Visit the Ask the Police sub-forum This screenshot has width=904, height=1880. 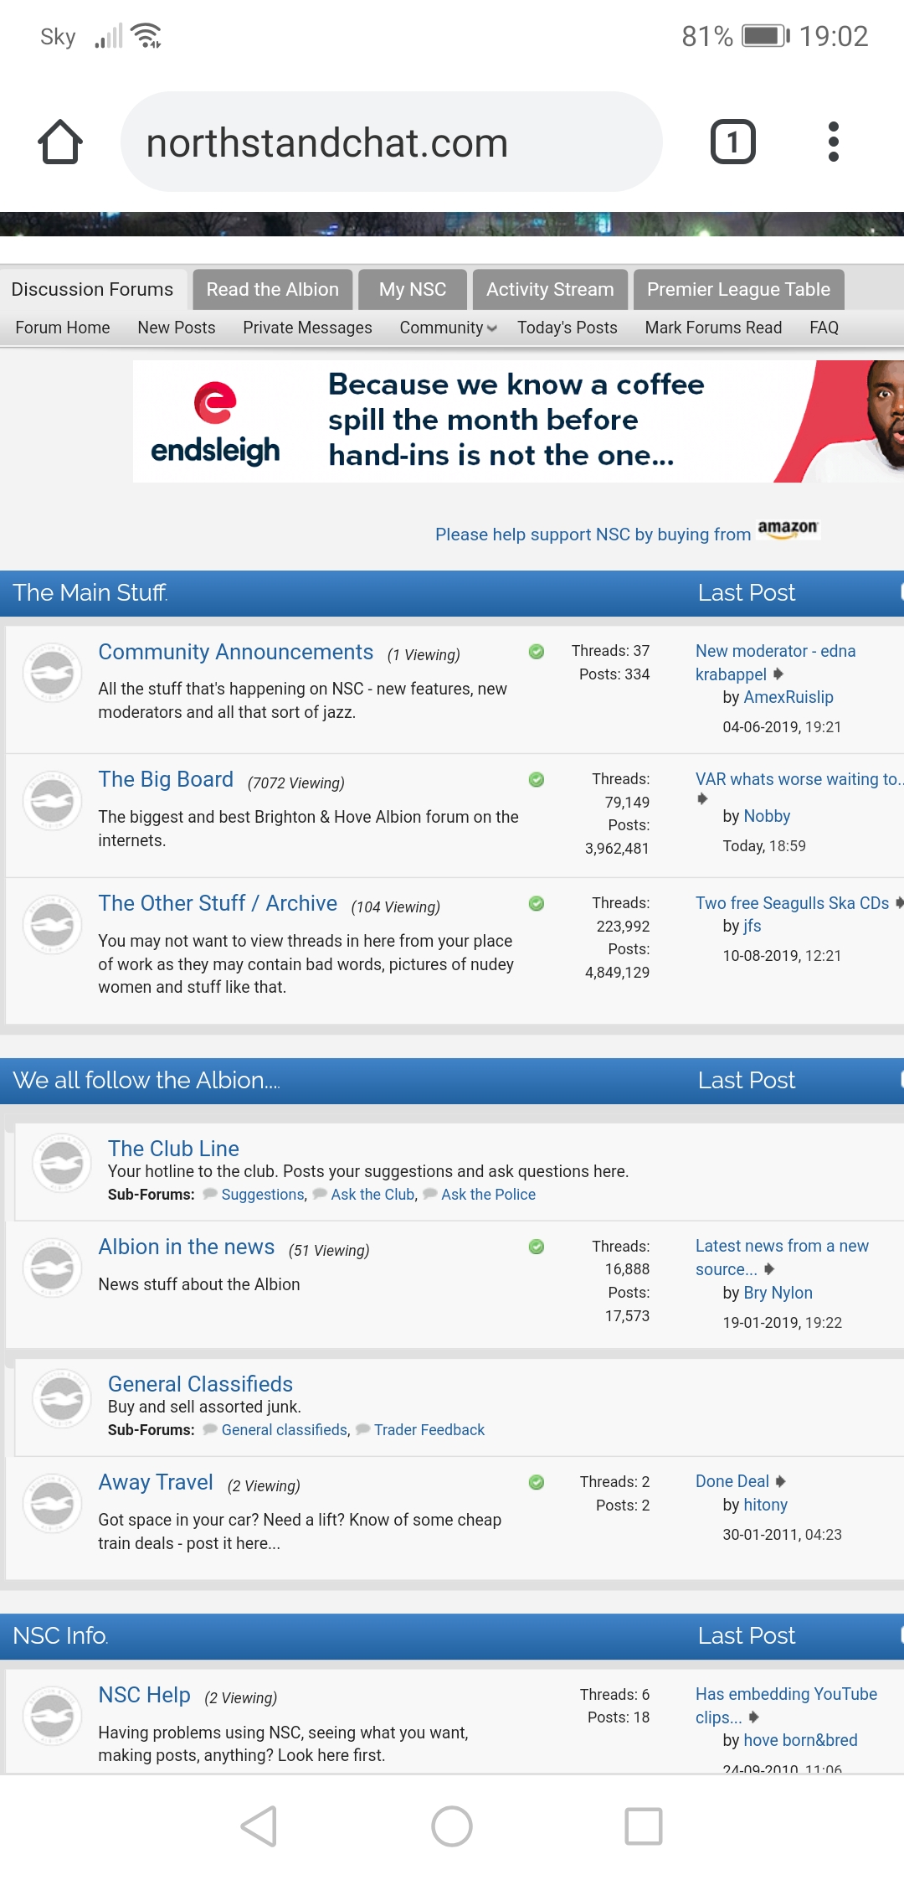coord(488,1195)
